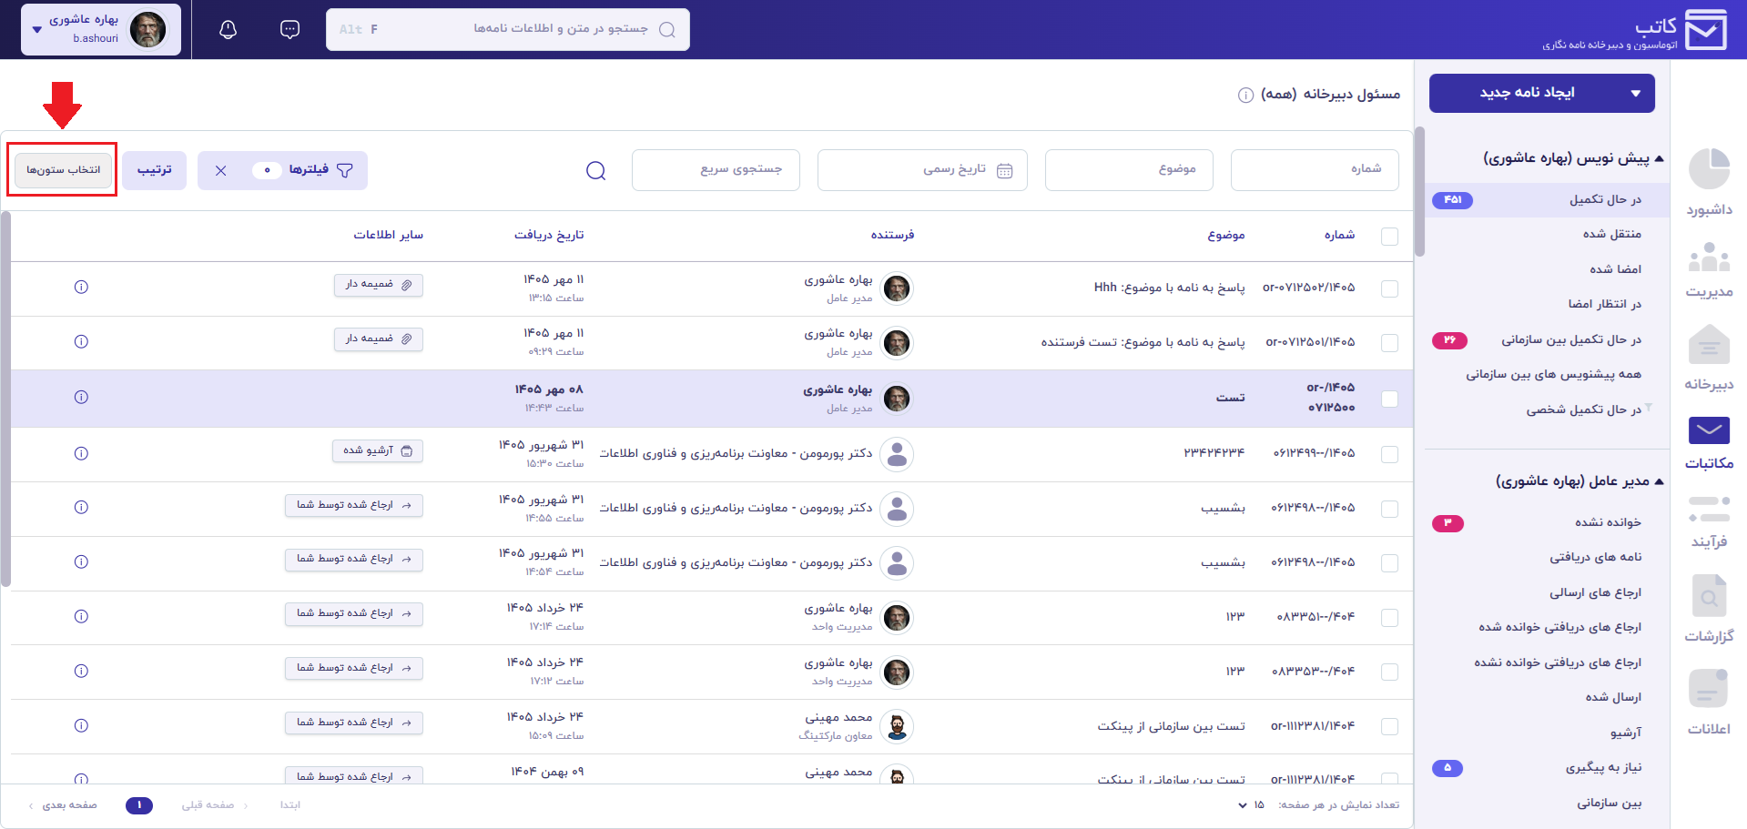Click the sidebar vertical scrollbar
The image size is (1747, 829).
pos(1419,191)
